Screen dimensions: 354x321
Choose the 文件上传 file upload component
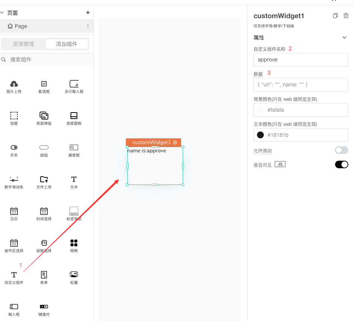pos(44,182)
